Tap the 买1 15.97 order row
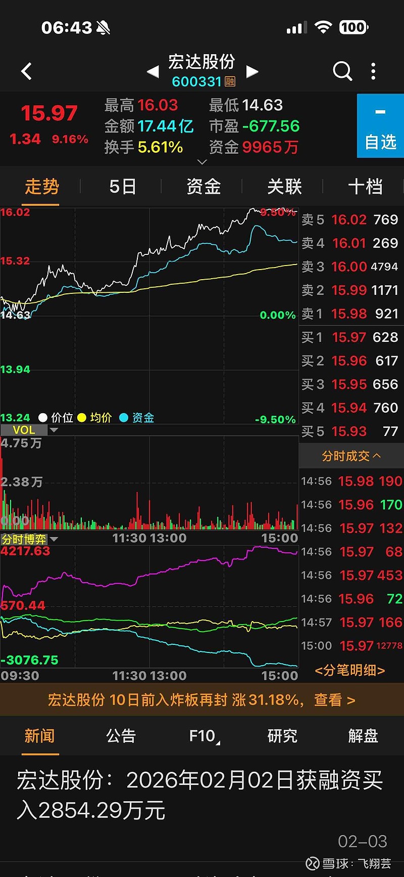Image resolution: width=404 pixels, height=877 pixels. point(350,337)
